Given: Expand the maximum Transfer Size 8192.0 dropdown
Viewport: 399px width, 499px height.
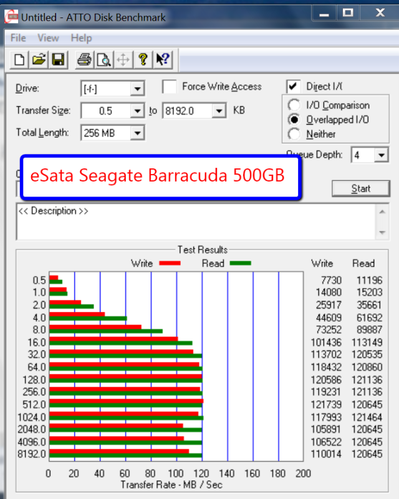Looking at the screenshot, I should pyautogui.click(x=219, y=111).
